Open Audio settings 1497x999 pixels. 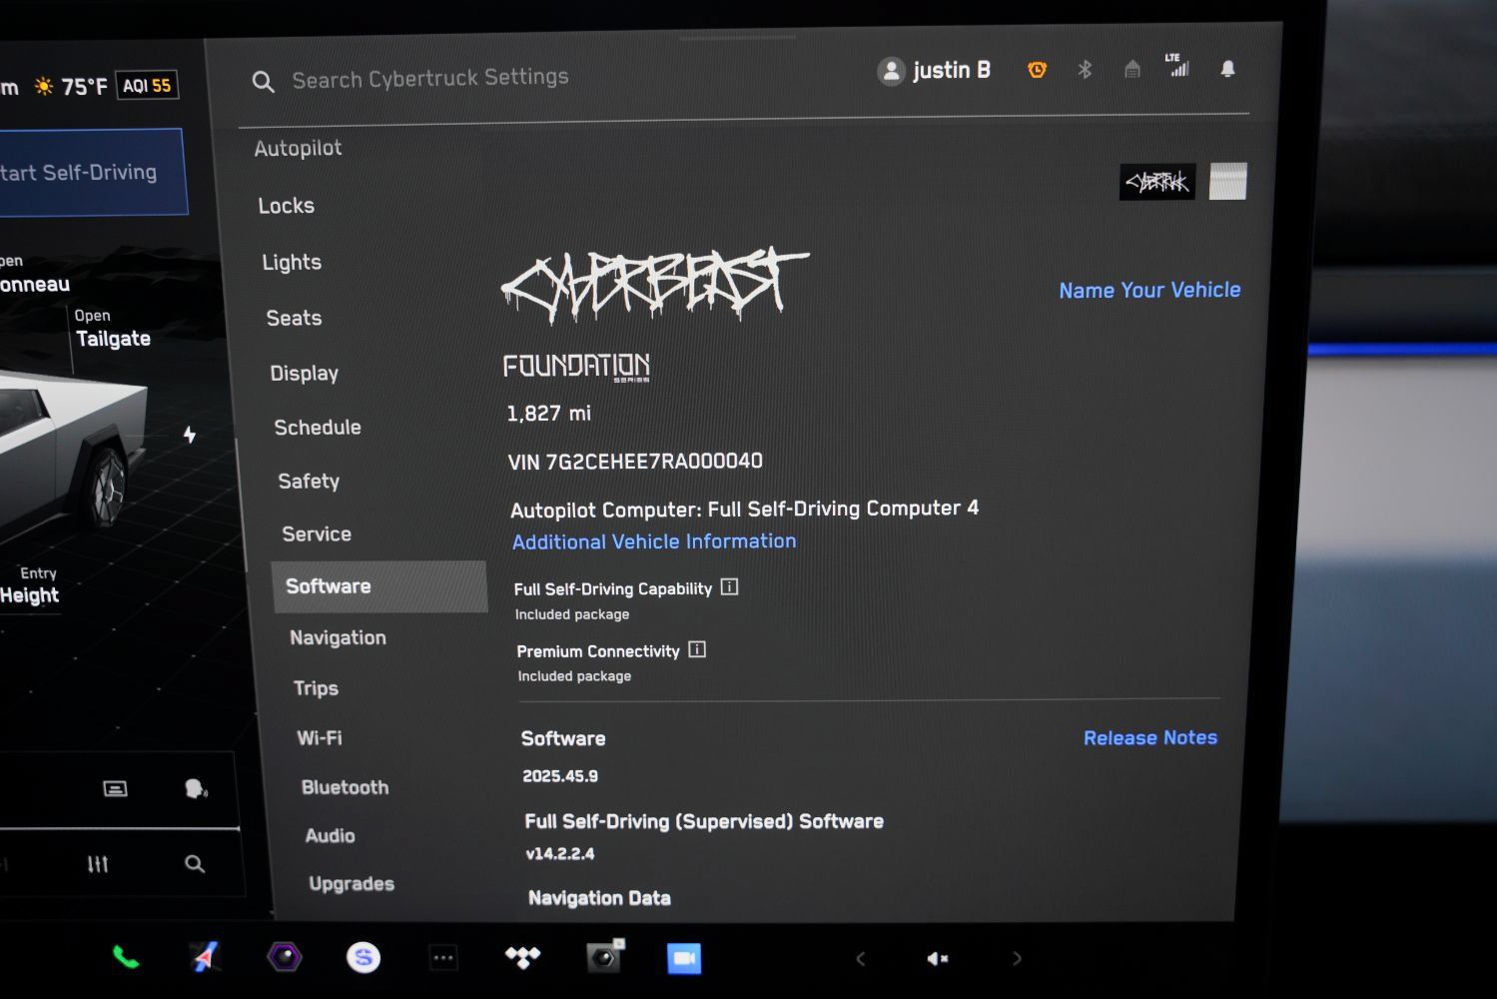coord(330,835)
